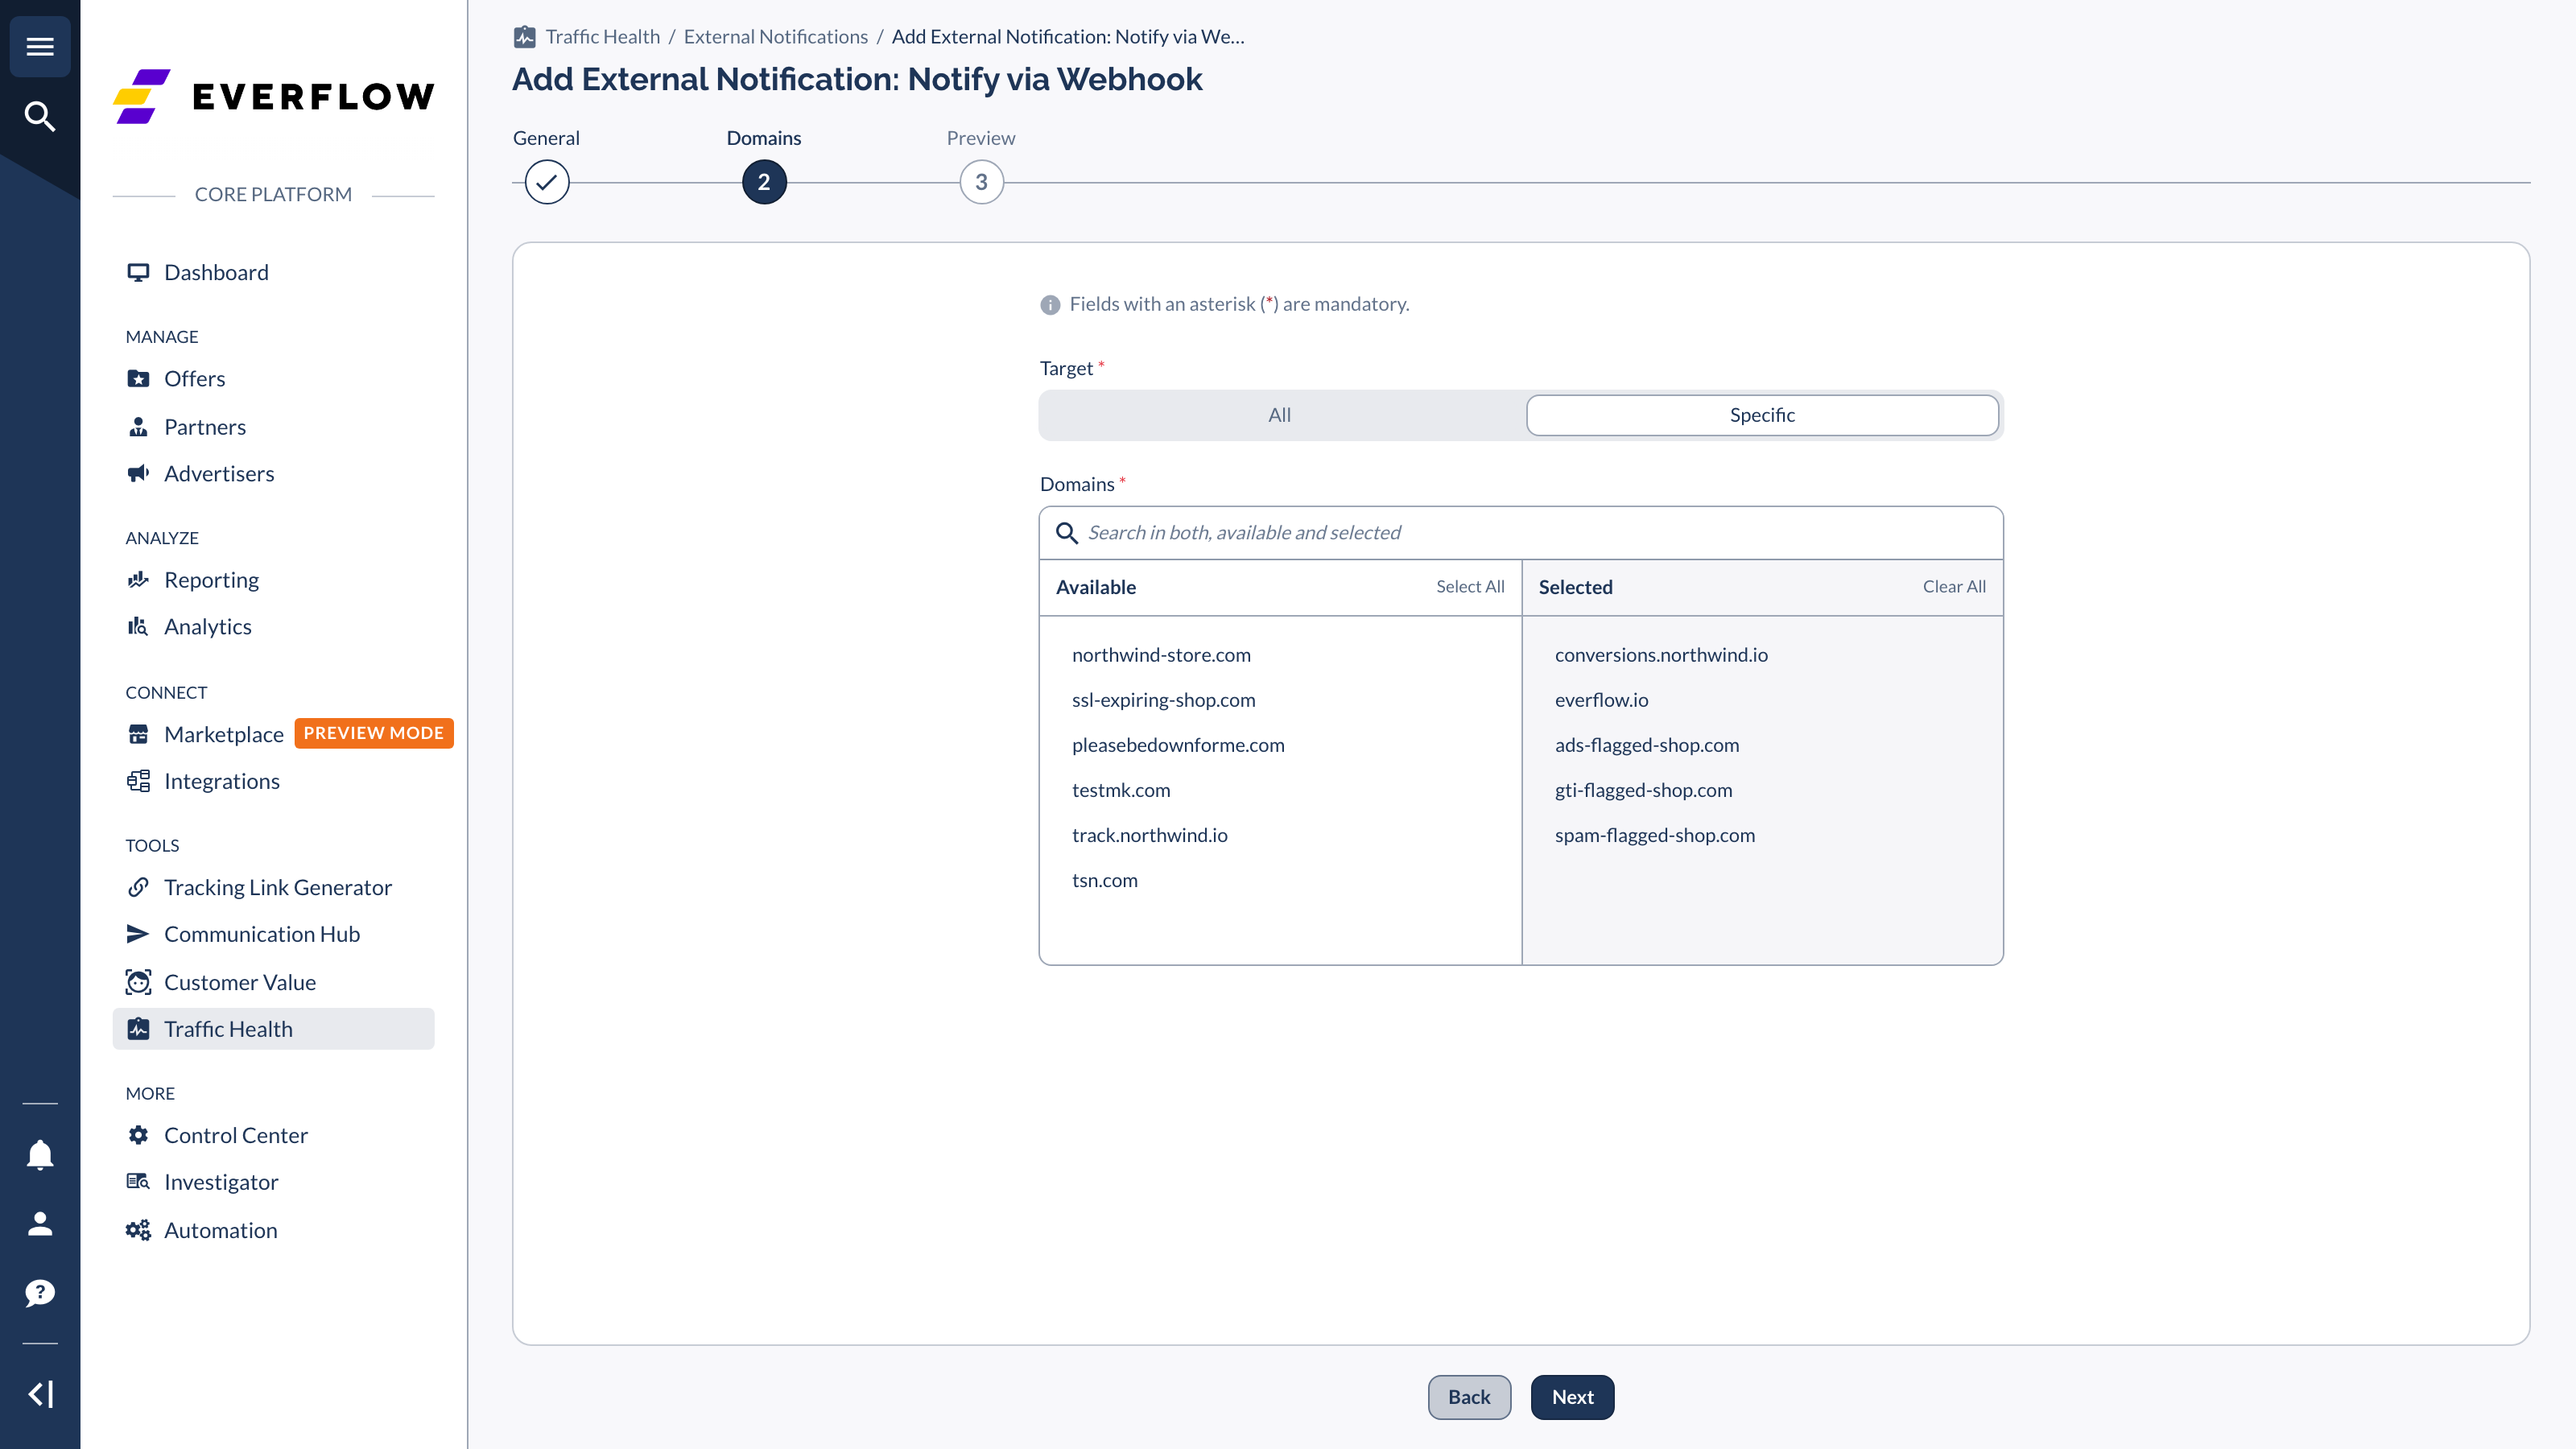Open the search magnifier in left rail
Image resolution: width=2576 pixels, height=1449 pixels.
[40, 116]
